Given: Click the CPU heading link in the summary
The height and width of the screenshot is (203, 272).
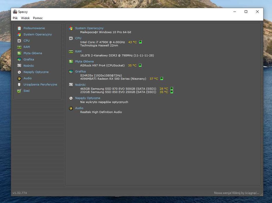Looking at the screenshot, I should click(78, 38).
